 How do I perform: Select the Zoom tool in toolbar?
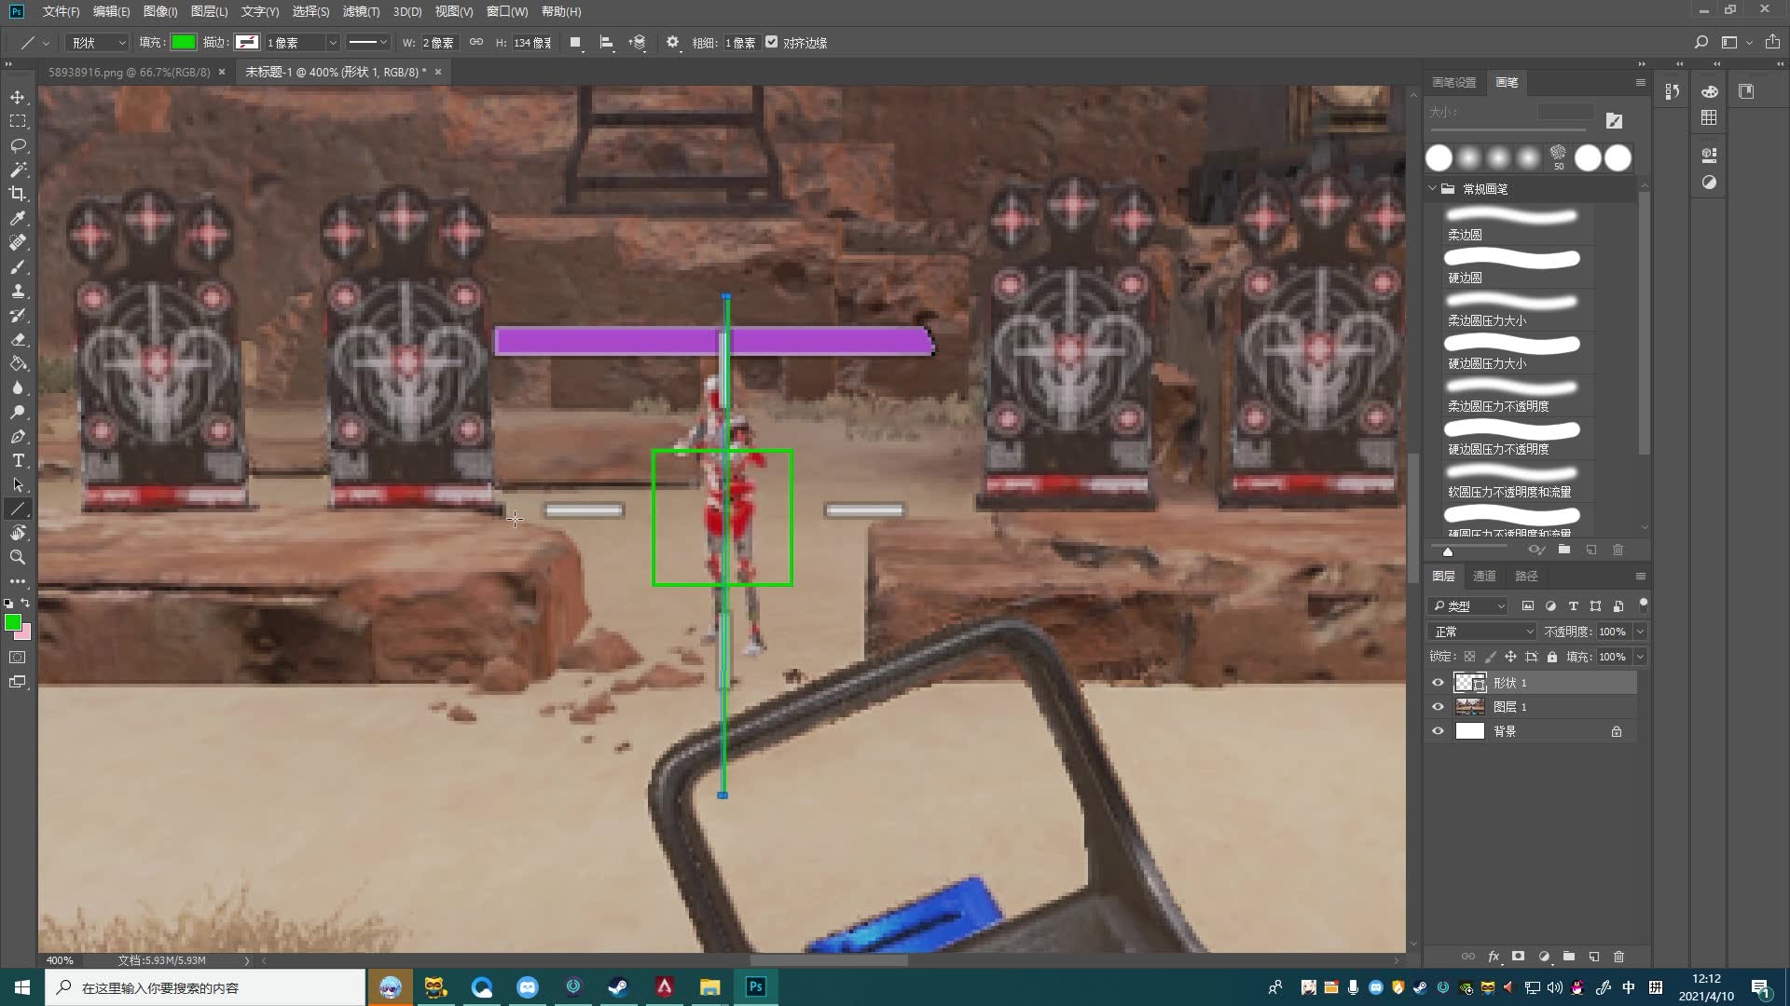click(x=18, y=557)
